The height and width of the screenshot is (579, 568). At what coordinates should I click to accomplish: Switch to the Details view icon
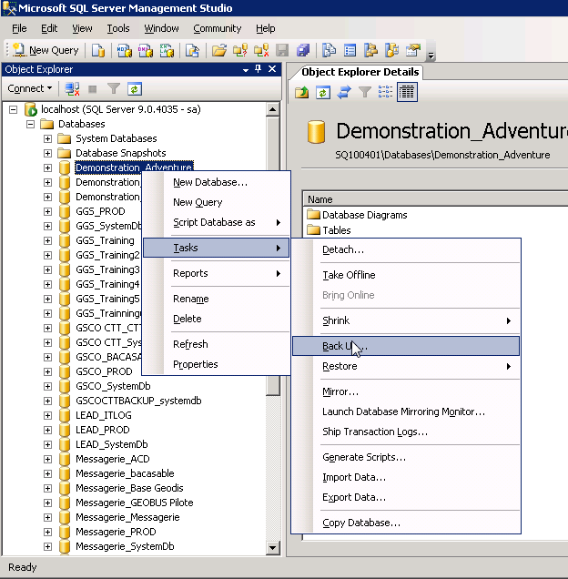pos(407,92)
